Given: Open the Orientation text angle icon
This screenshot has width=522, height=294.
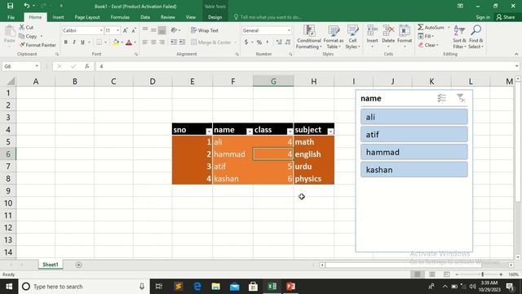Looking at the screenshot, I should (174, 30).
